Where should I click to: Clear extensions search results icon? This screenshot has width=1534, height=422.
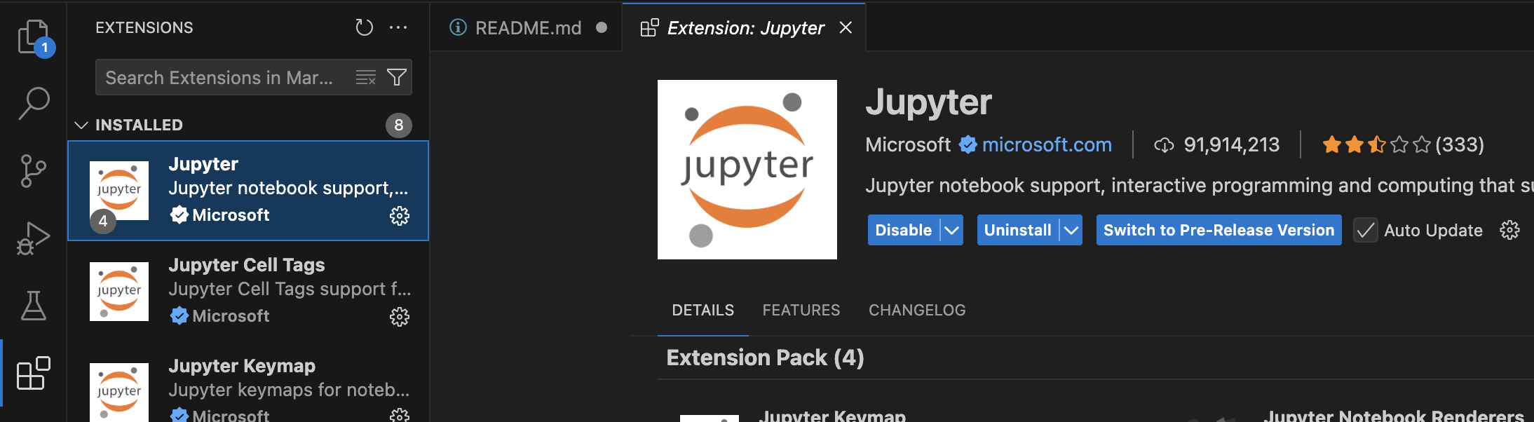point(365,77)
